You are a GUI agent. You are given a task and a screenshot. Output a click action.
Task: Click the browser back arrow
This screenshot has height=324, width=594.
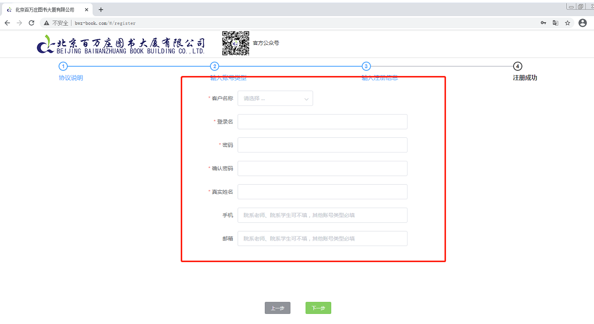pyautogui.click(x=7, y=23)
